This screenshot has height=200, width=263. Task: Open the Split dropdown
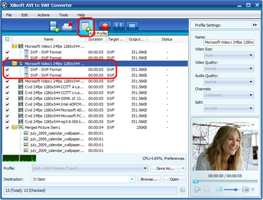pos(229,108)
